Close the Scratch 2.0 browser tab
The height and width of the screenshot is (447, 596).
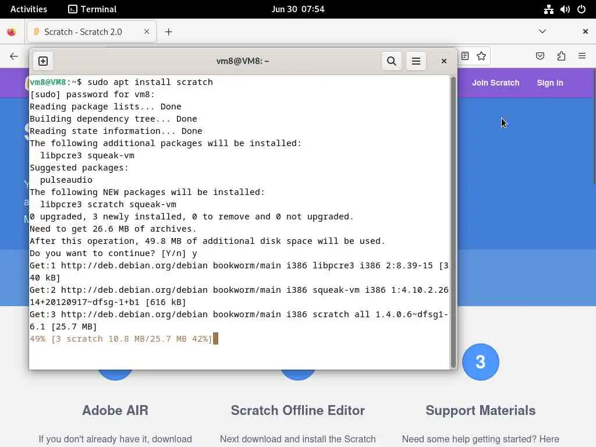tap(147, 32)
